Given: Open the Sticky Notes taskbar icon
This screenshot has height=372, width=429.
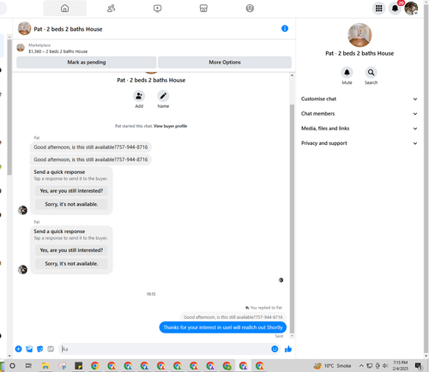Looking at the screenshot, I should pyautogui.click(x=78, y=366).
